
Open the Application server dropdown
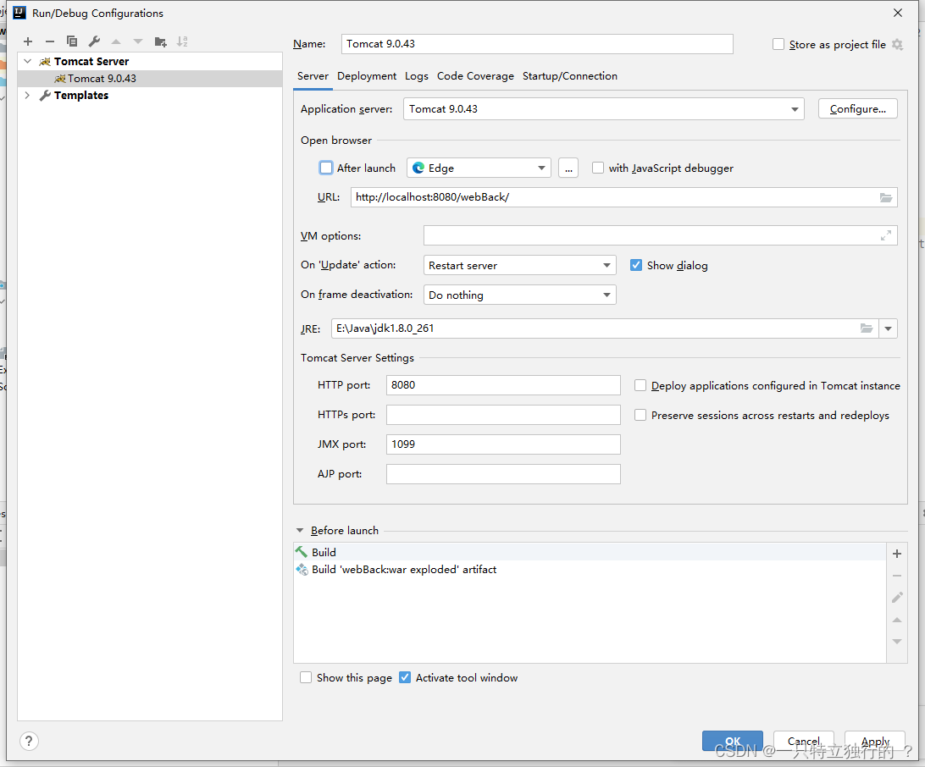pos(794,108)
